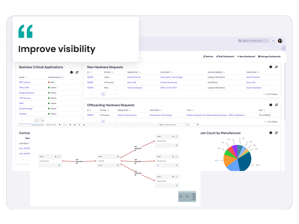The image size is (299, 224).
Task: Click Select Configuration Items button
Action: (168, 125)
